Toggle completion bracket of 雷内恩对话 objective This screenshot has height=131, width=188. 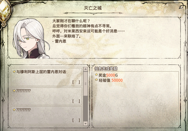(76, 82)
